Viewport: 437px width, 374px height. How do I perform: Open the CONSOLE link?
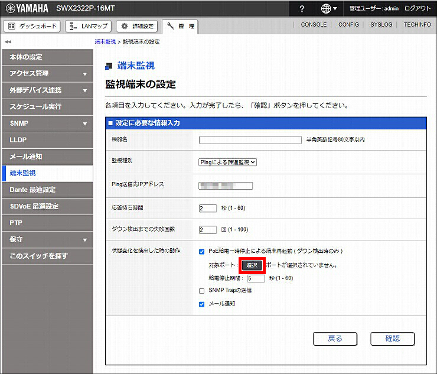(314, 25)
